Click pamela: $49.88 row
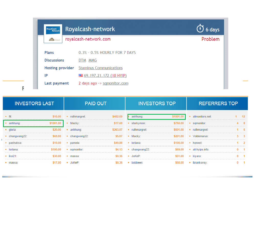 pos(95,143)
